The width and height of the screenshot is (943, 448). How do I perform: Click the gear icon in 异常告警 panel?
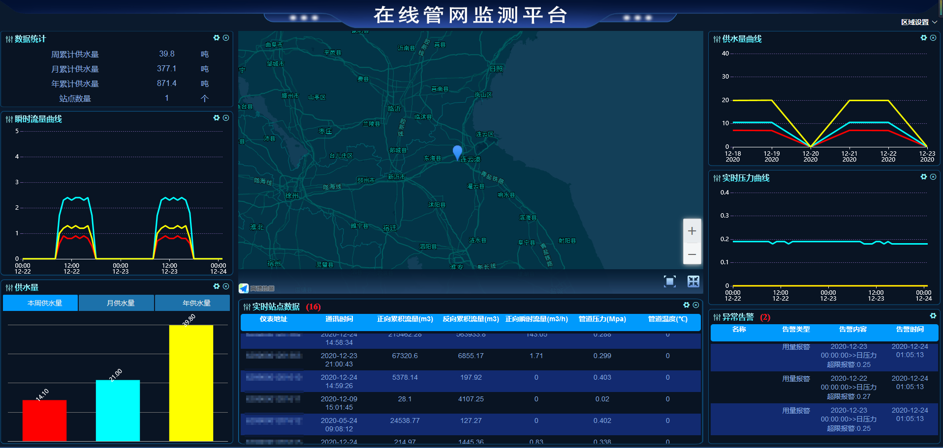pyautogui.click(x=933, y=316)
